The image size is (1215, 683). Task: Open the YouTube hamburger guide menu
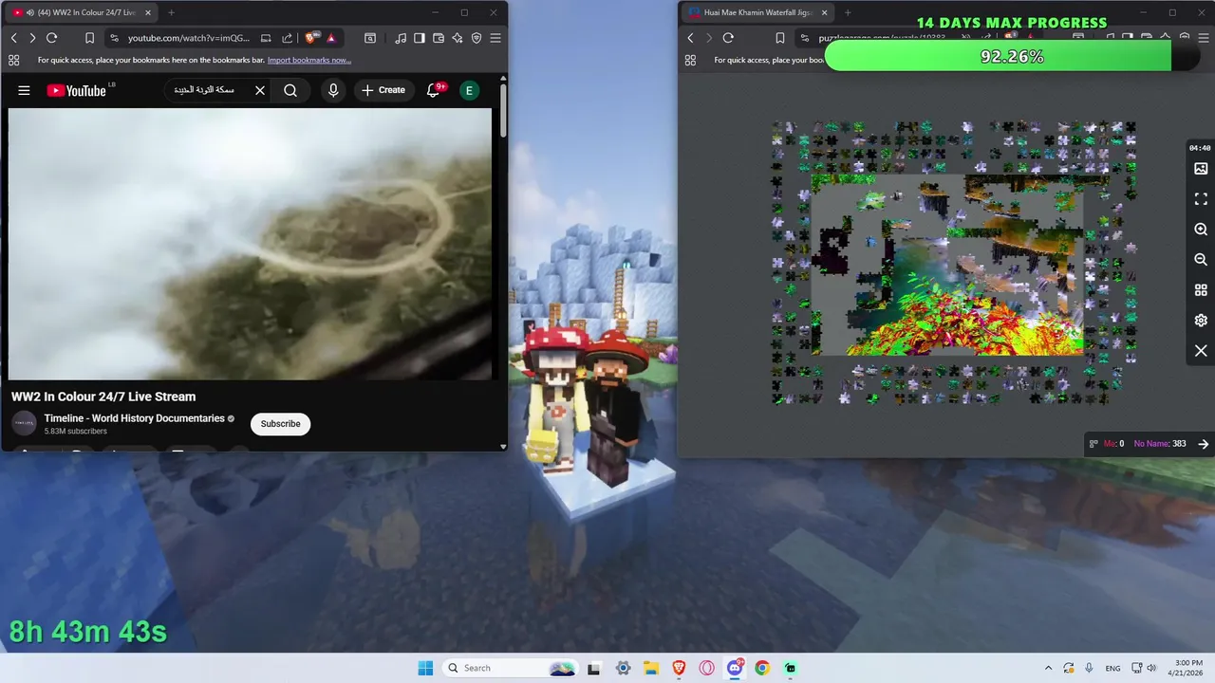tap(24, 90)
